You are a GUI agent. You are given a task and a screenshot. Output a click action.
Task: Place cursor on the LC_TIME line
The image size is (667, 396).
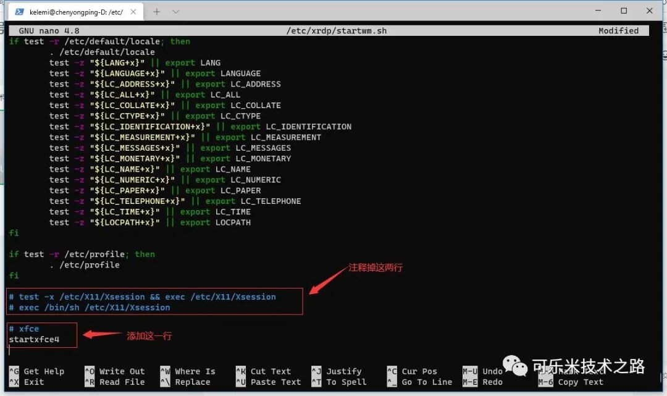pyautogui.click(x=149, y=211)
